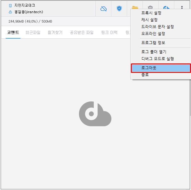Click the blue cloud drive icon in toolbar
Viewport: 191px width, 190px height.
pos(166,7)
